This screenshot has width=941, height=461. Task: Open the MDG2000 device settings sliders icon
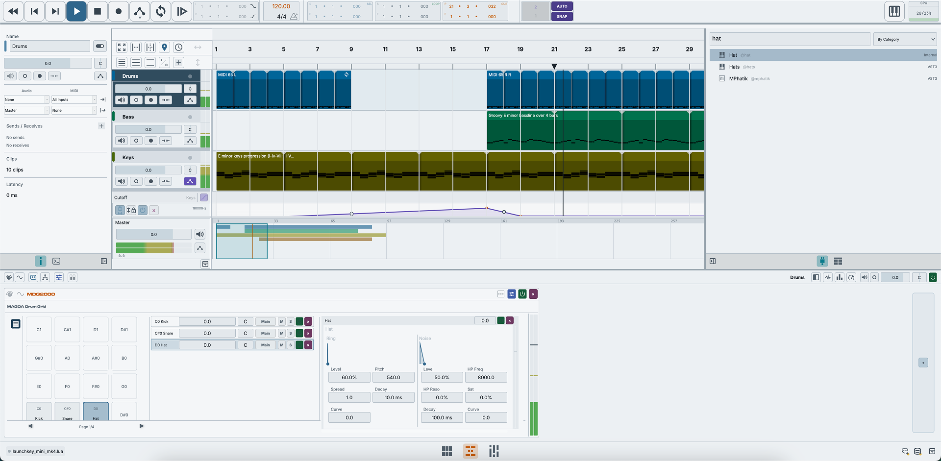(512, 294)
